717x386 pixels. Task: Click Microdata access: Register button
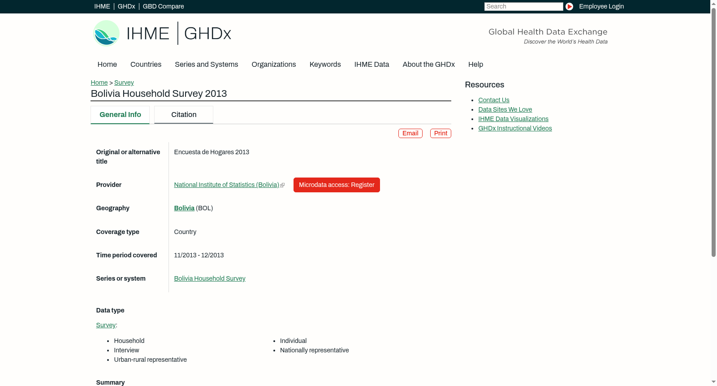[x=337, y=185]
